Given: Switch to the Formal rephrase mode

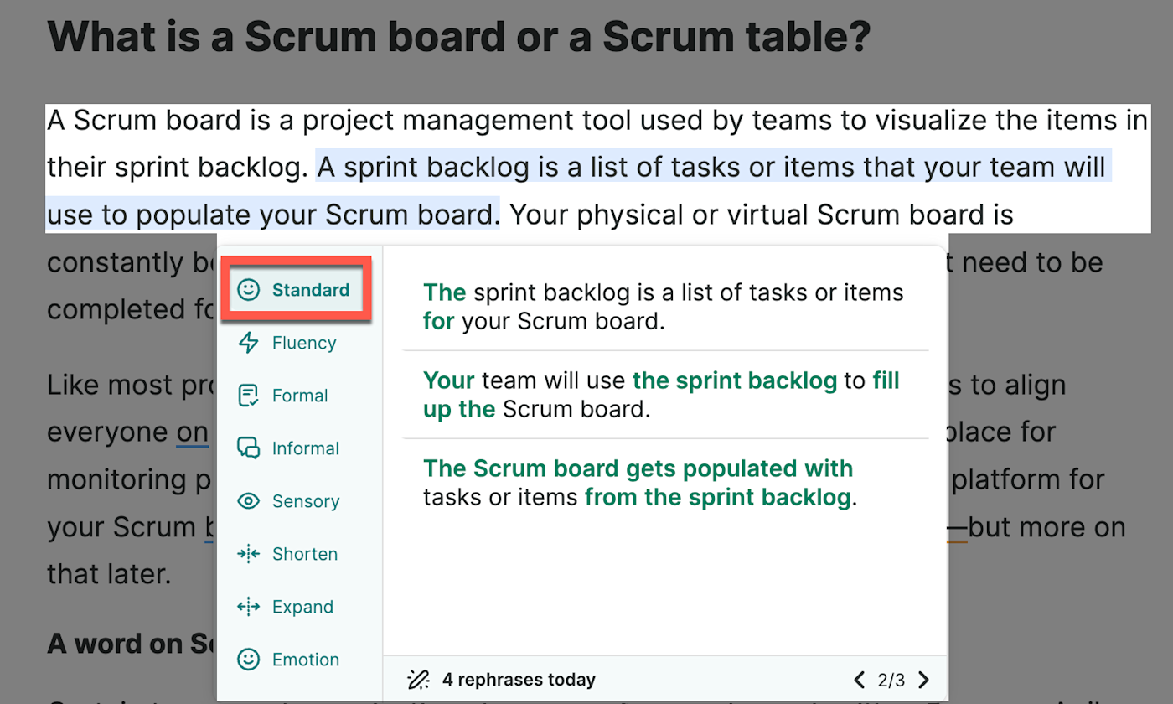Looking at the screenshot, I should pos(300,396).
